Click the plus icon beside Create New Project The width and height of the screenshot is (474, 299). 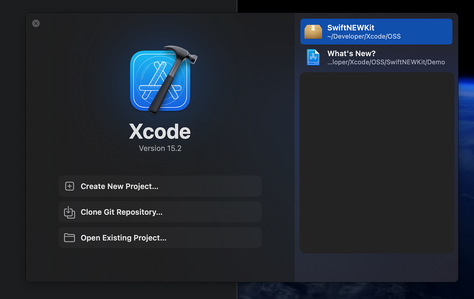(69, 186)
